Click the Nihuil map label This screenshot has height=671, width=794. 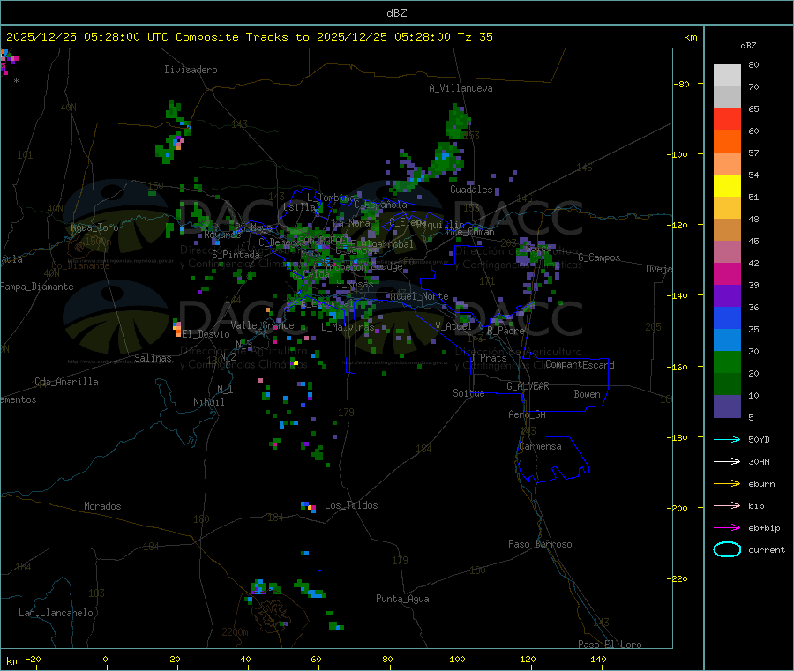point(208,402)
